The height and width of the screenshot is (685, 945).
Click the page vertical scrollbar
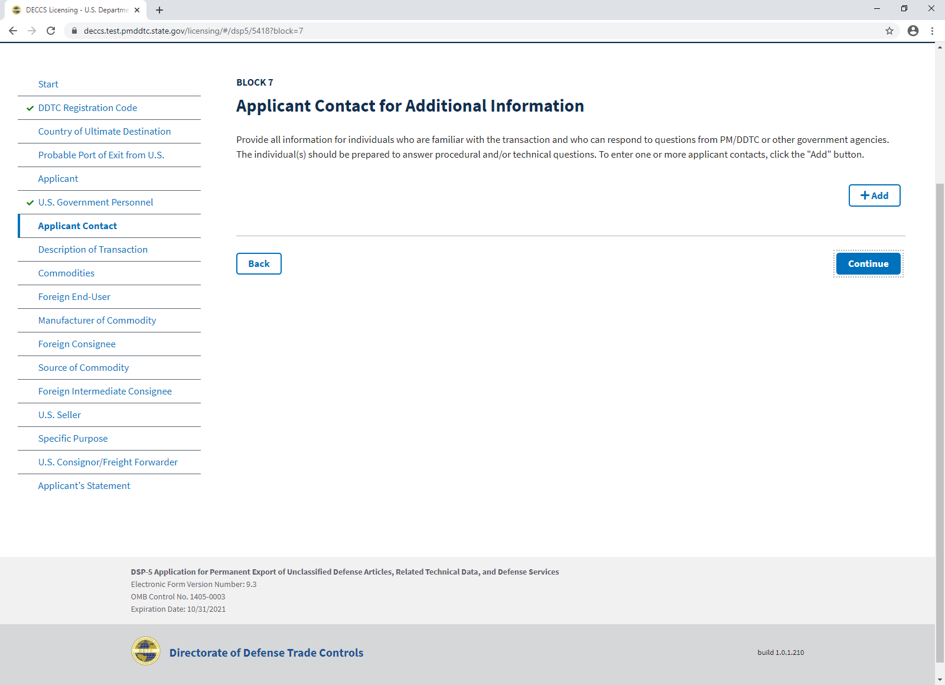(940, 413)
